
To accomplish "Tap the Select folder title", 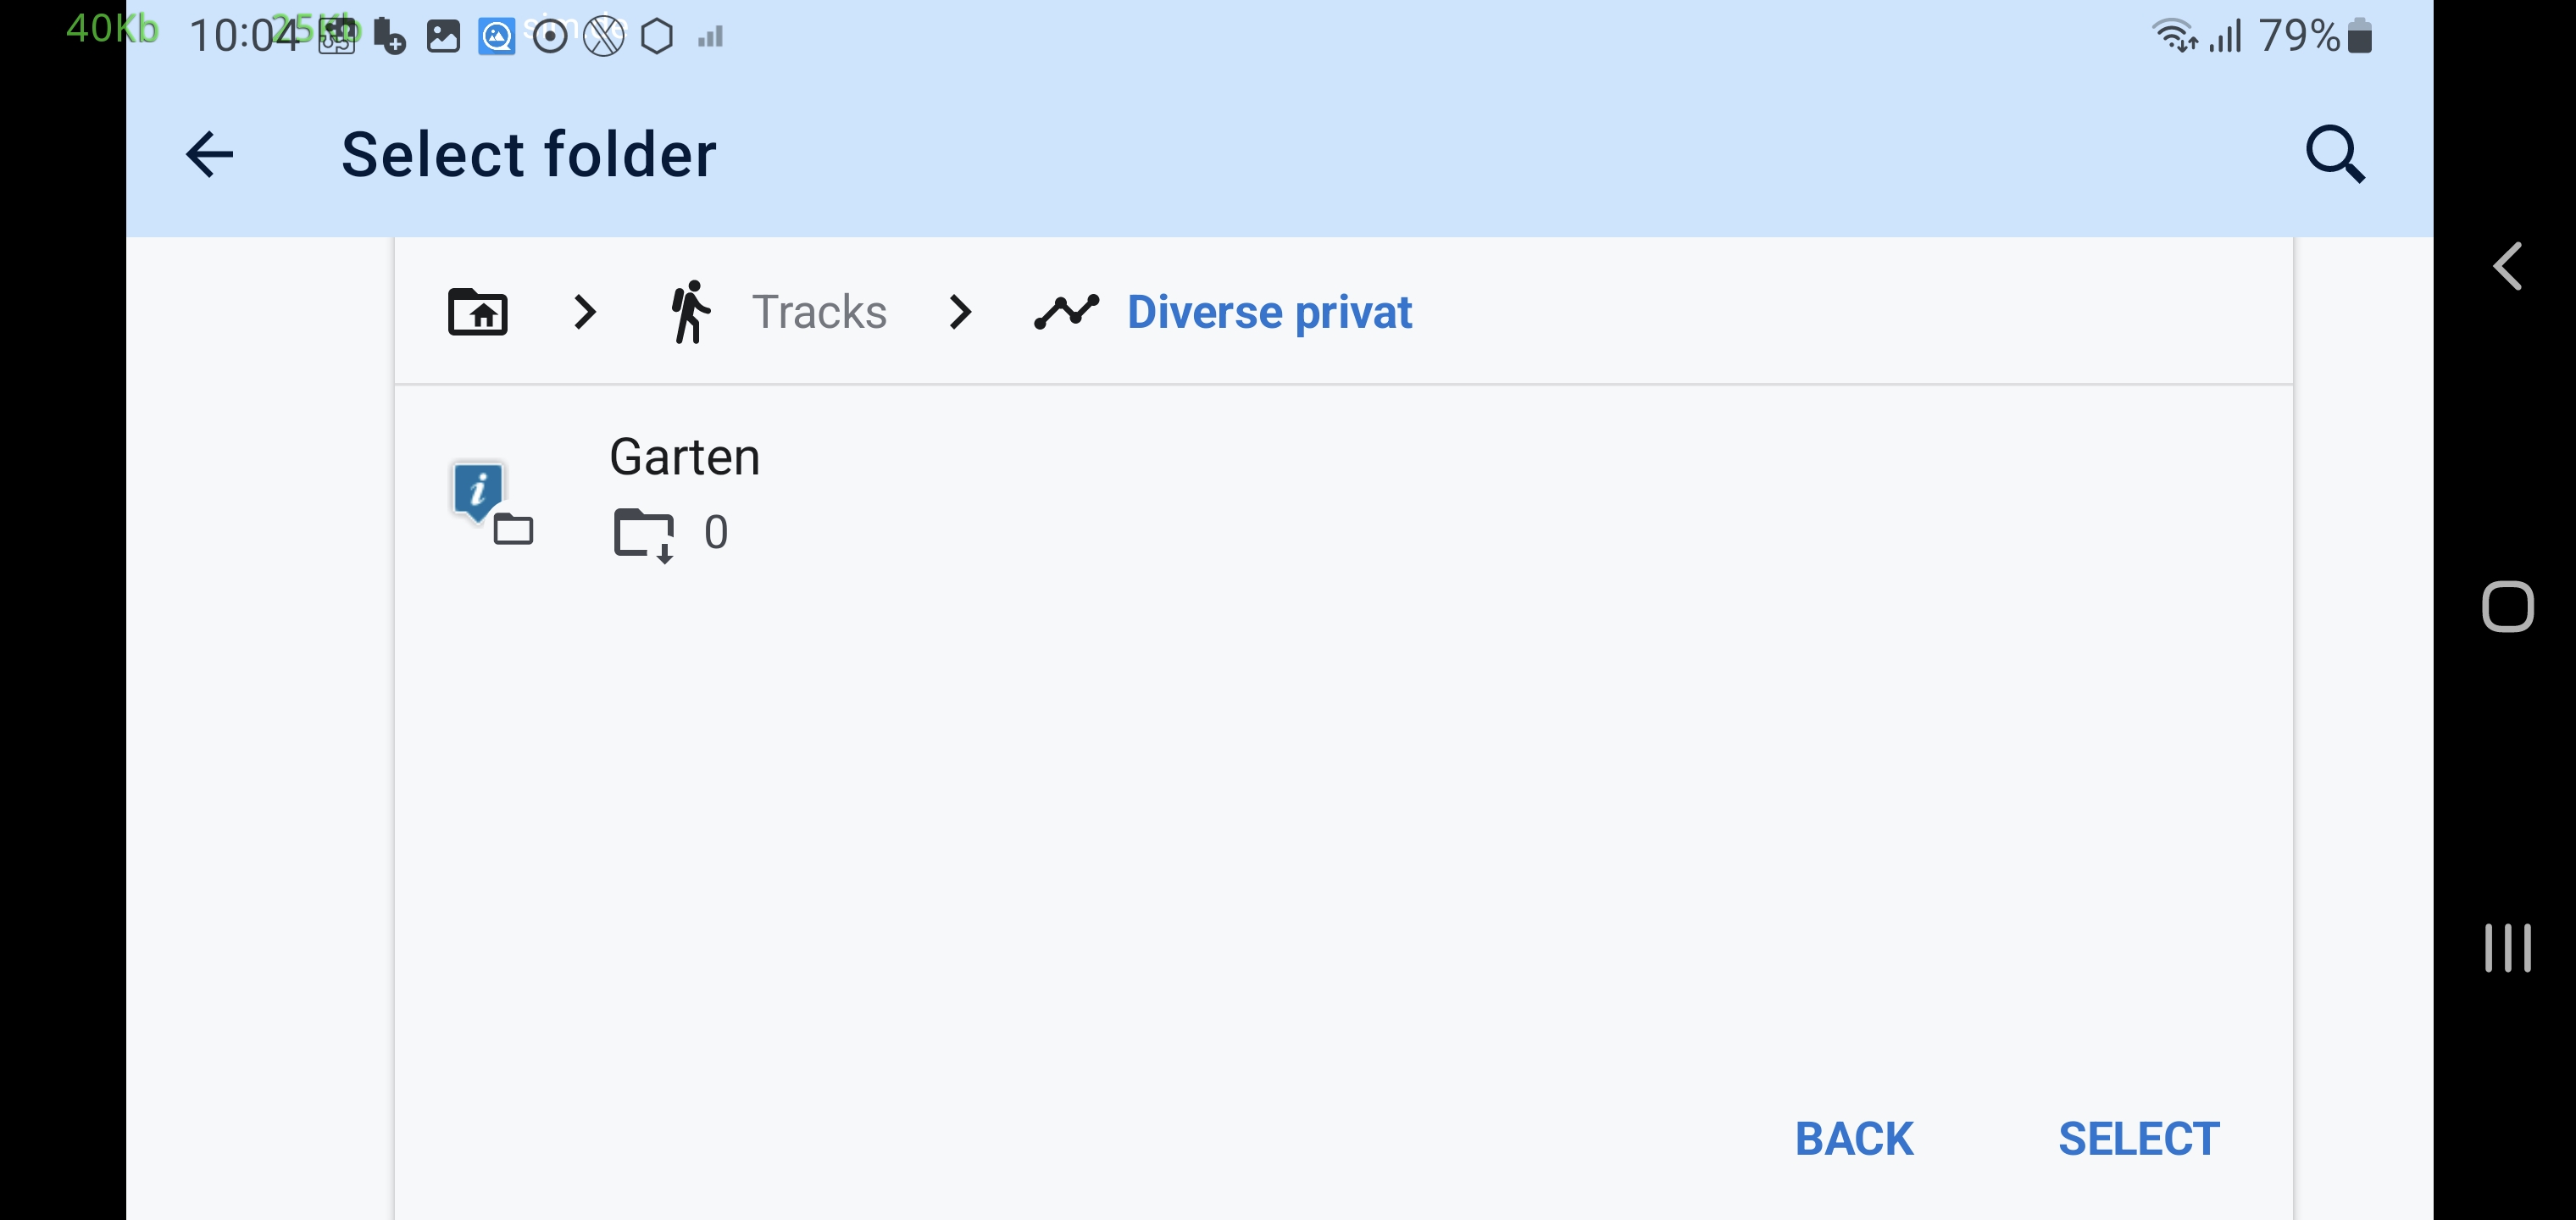I will pyautogui.click(x=529, y=155).
